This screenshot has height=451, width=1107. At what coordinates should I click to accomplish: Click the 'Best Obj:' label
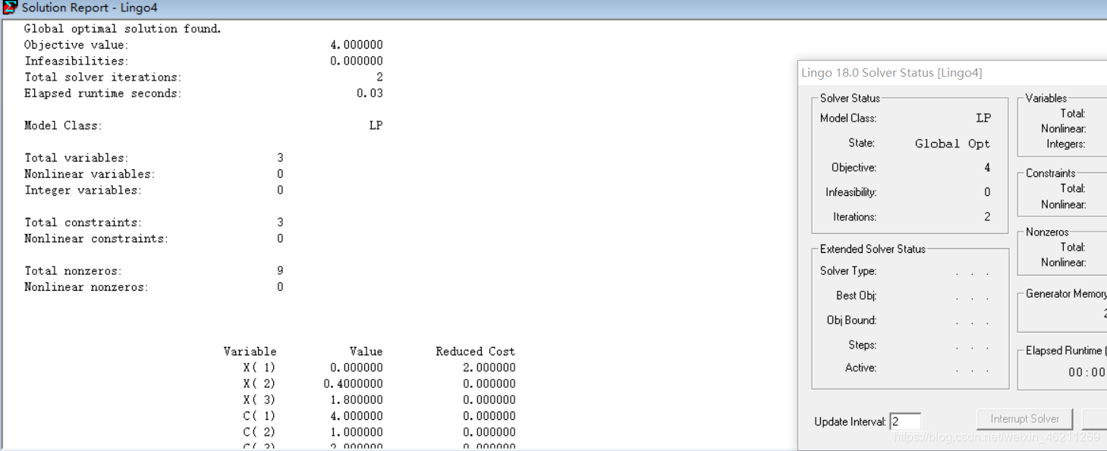[x=857, y=295]
